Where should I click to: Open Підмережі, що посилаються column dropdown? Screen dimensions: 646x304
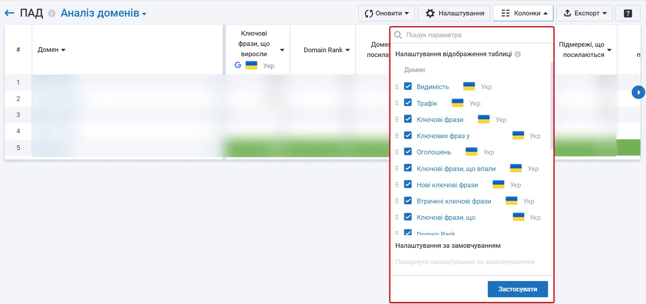point(610,50)
